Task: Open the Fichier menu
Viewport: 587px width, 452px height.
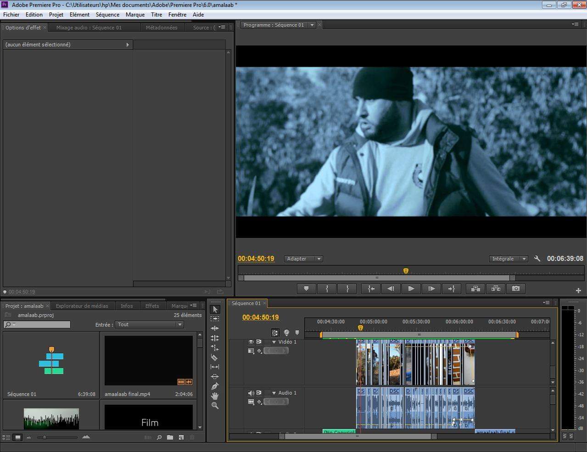Action: click(11, 15)
